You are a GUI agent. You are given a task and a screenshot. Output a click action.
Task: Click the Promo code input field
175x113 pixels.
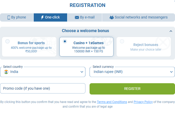click(x=42, y=88)
